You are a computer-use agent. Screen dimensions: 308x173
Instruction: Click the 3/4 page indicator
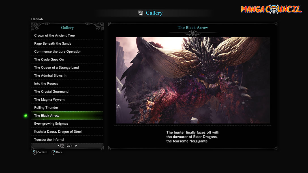70,146
